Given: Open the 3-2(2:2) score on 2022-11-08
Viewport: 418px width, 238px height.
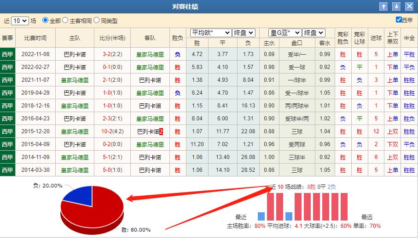Looking at the screenshot, I should (112, 54).
